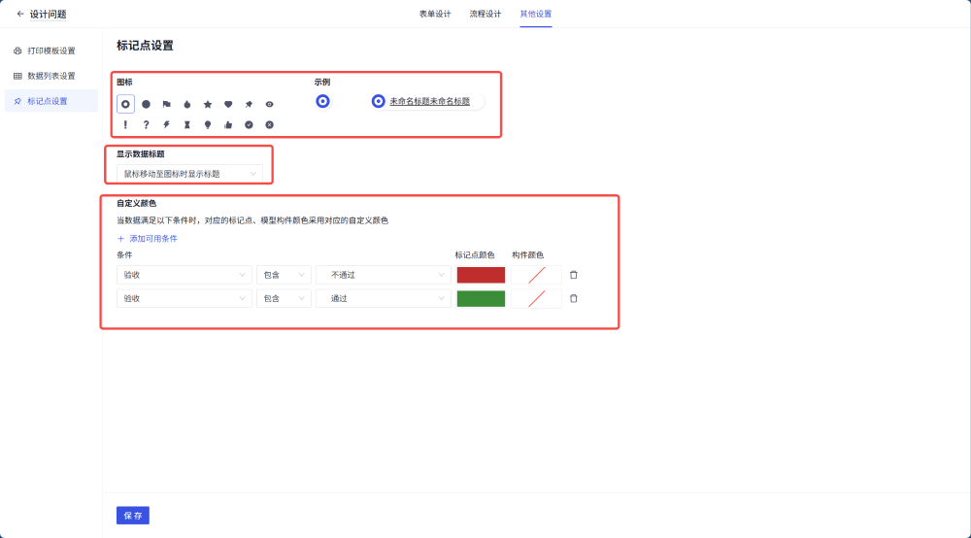This screenshot has height=538, width=971.
Task: Open 打印模板设置 in the sidebar
Action: tap(50, 50)
